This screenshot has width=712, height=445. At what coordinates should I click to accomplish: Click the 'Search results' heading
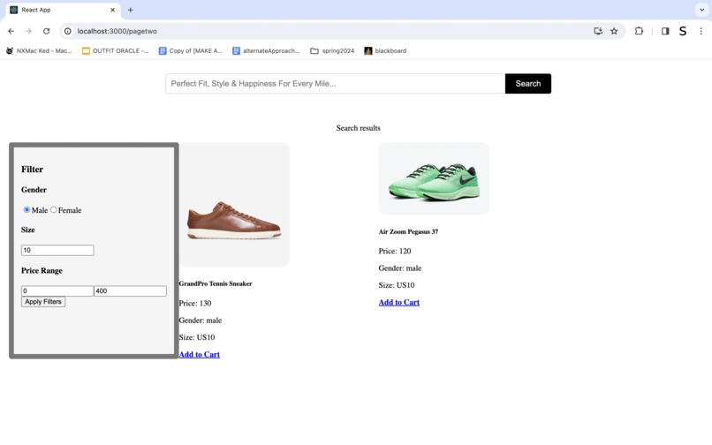click(x=359, y=128)
